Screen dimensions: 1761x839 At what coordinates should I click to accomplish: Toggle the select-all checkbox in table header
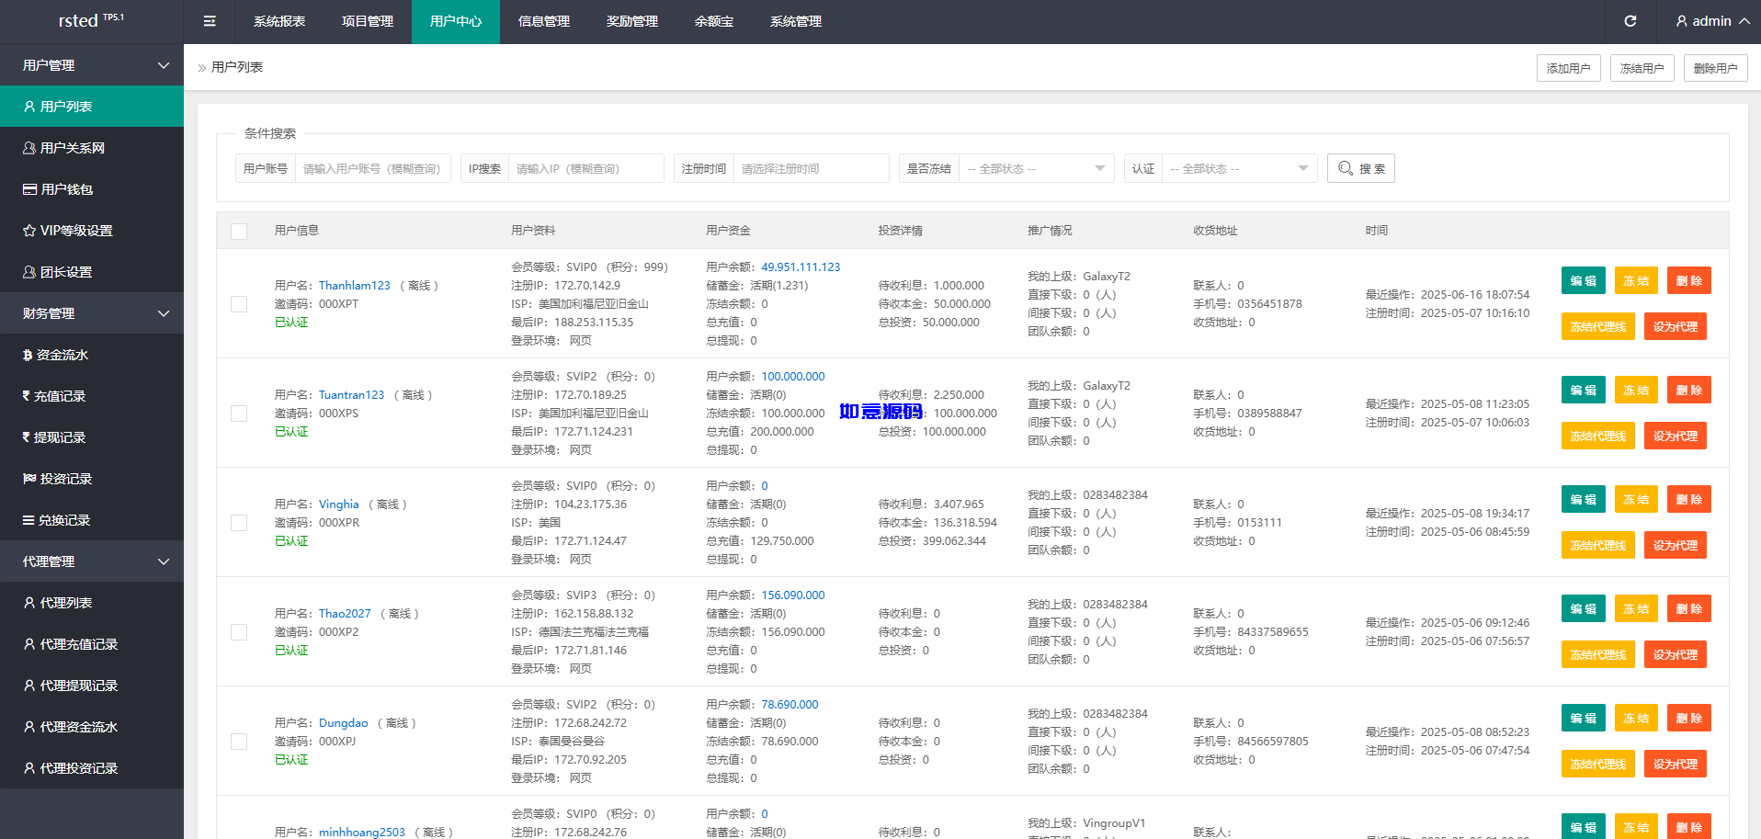[x=239, y=232]
